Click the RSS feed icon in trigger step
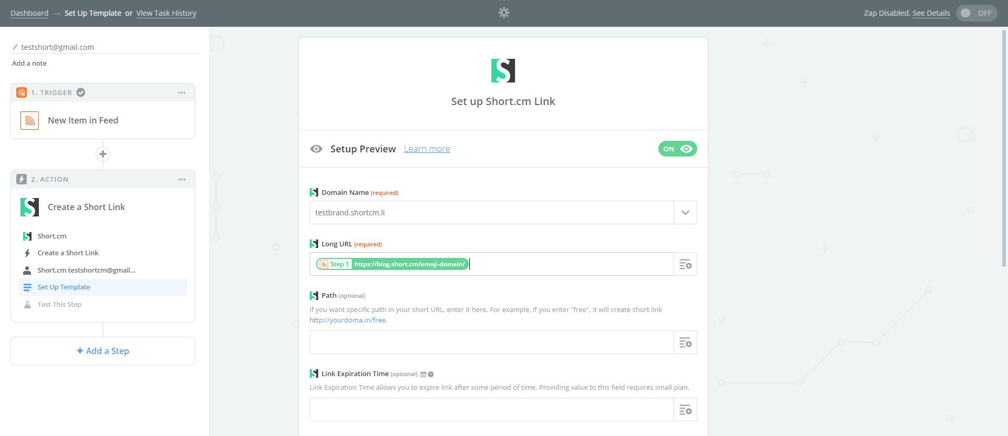The image size is (1008, 436). click(30, 120)
